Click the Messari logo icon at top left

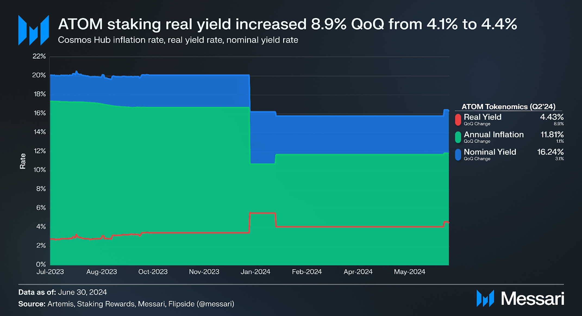coord(34,30)
